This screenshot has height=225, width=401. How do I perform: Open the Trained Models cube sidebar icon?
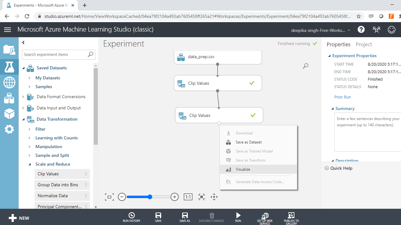point(9,114)
